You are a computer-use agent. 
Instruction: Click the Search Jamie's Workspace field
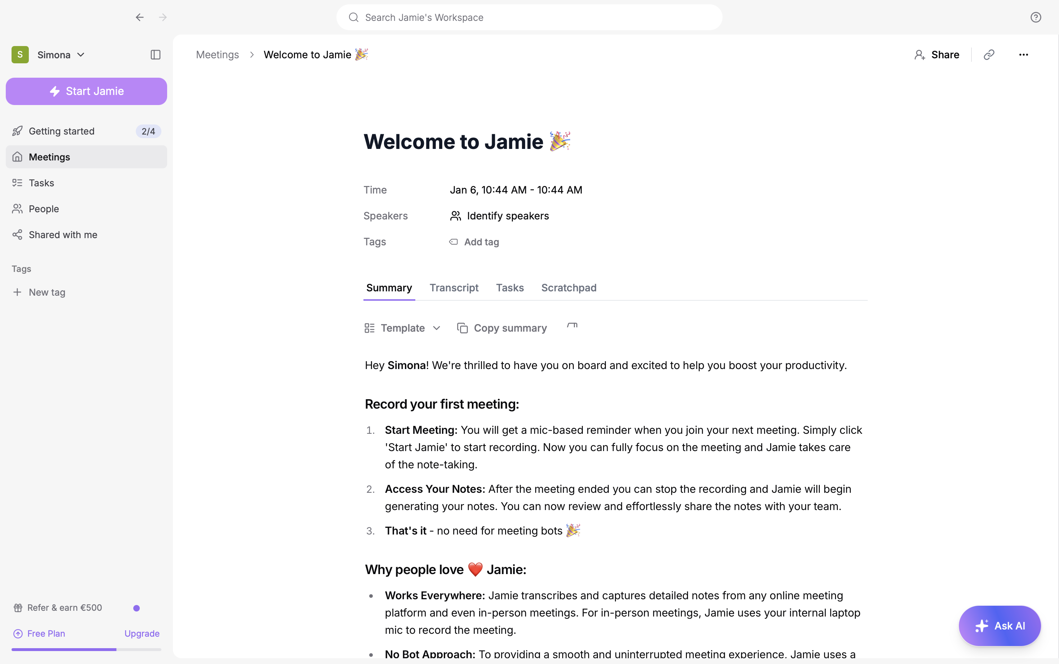(529, 18)
